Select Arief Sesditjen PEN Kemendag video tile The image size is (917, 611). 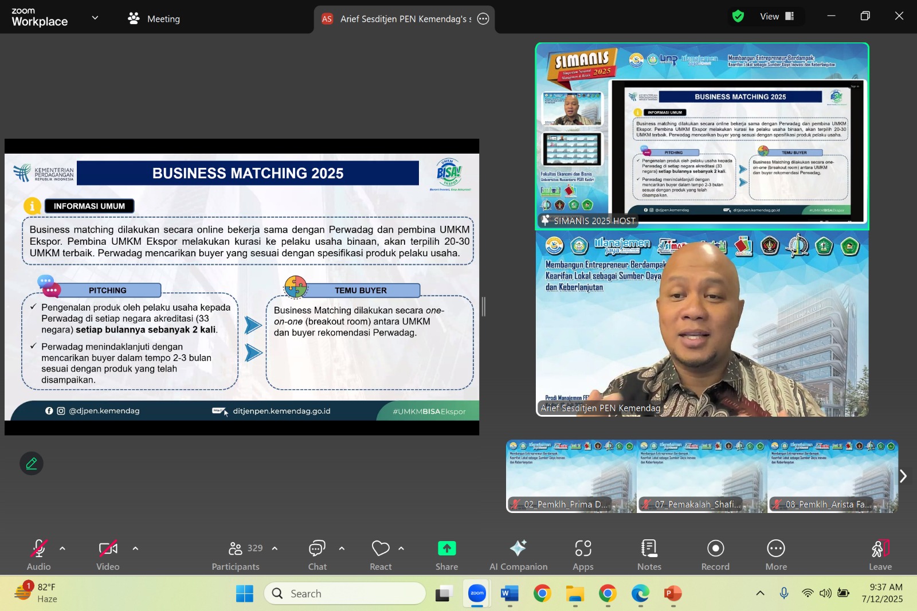(x=702, y=323)
